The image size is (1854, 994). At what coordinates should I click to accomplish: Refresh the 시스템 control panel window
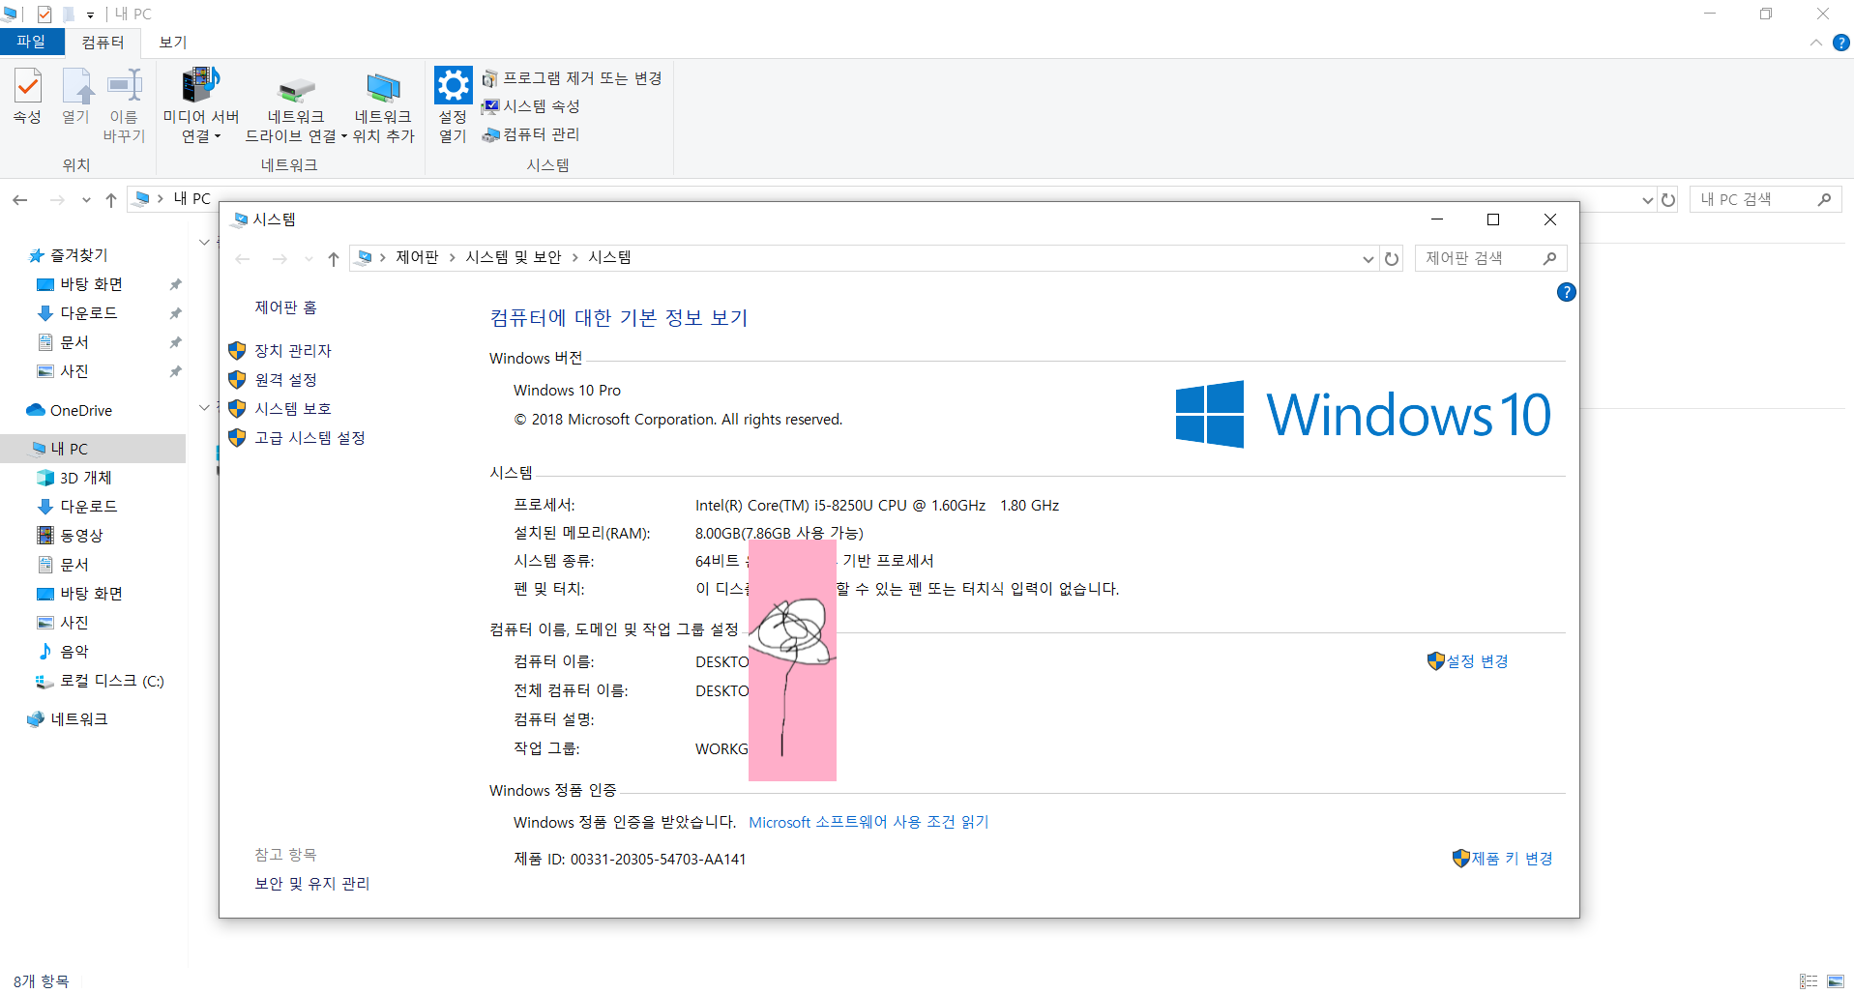pos(1392,258)
